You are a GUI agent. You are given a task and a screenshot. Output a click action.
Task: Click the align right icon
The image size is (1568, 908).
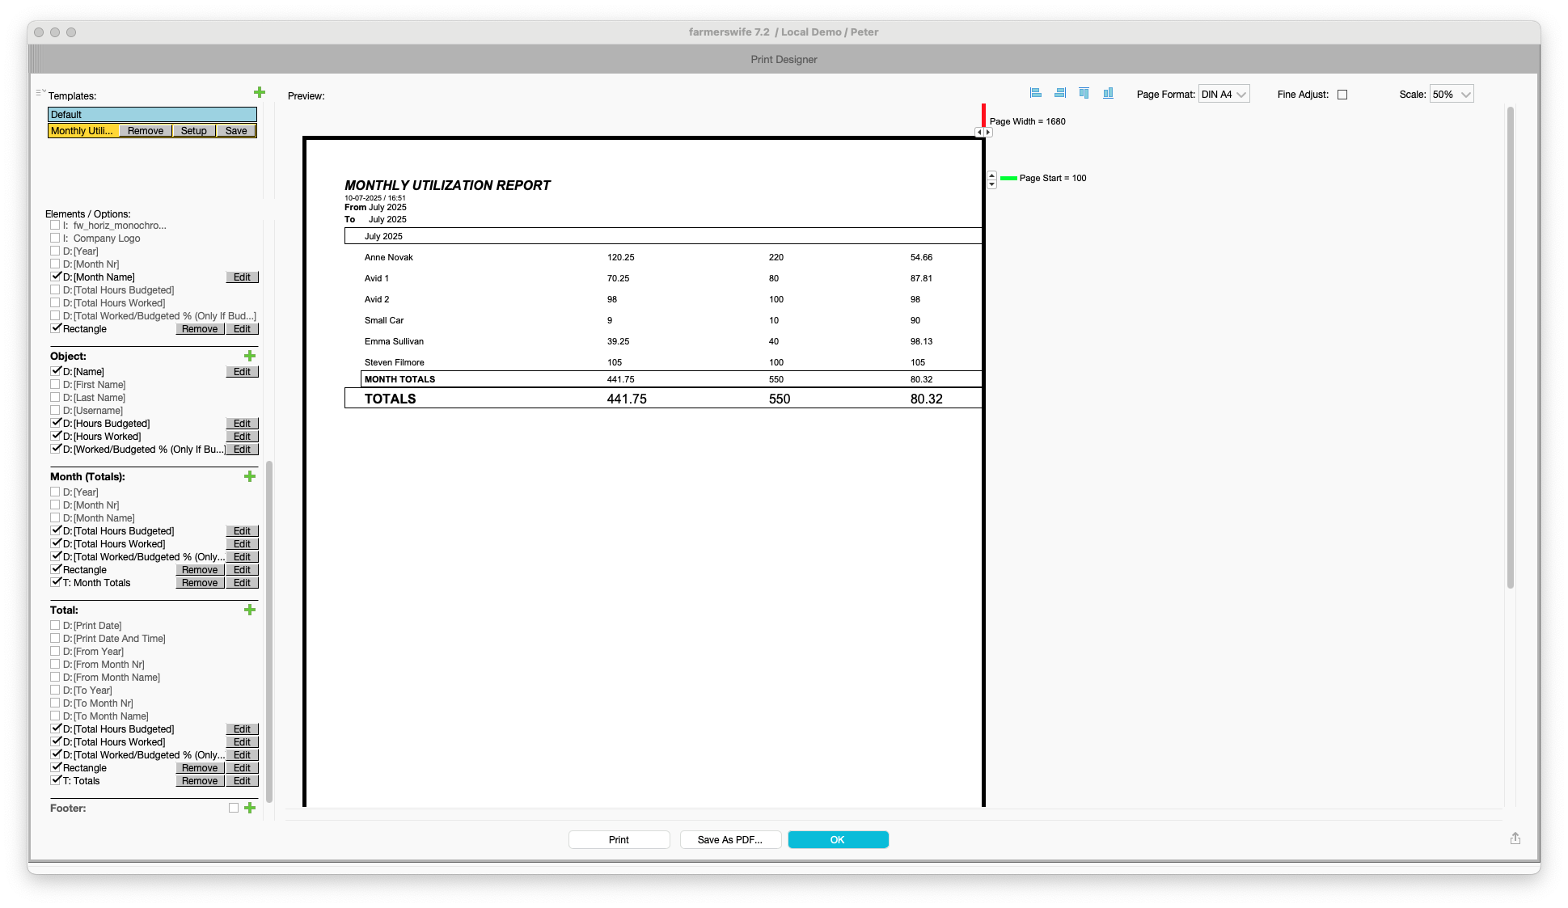[1060, 94]
